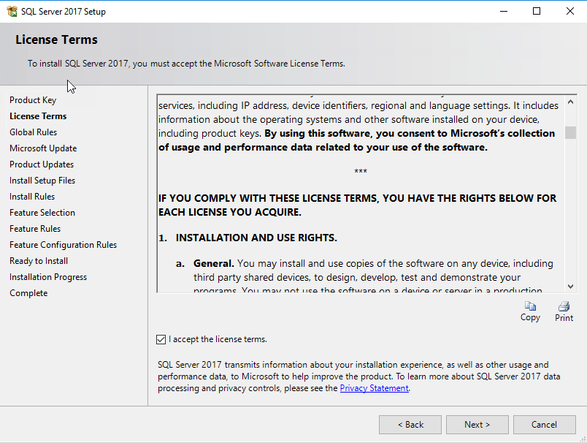Click the SQL Server Setup title bar icon

(11, 11)
